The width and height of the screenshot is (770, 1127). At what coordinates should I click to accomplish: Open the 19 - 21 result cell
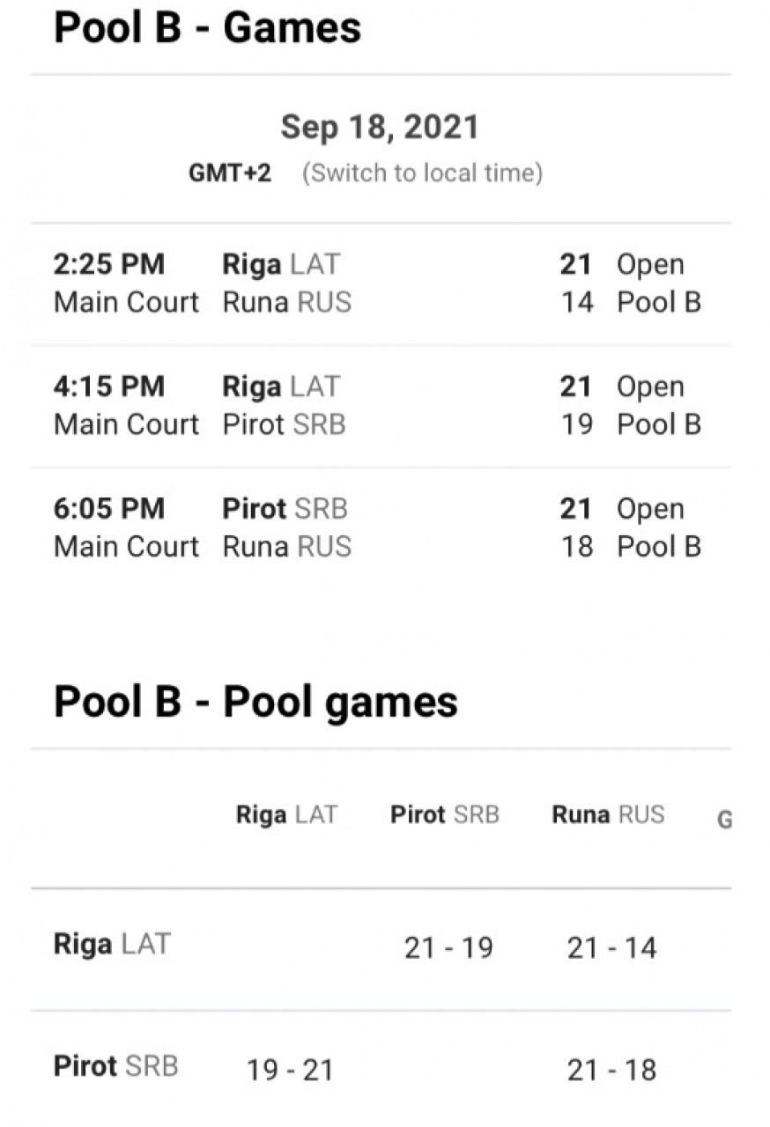(290, 1070)
